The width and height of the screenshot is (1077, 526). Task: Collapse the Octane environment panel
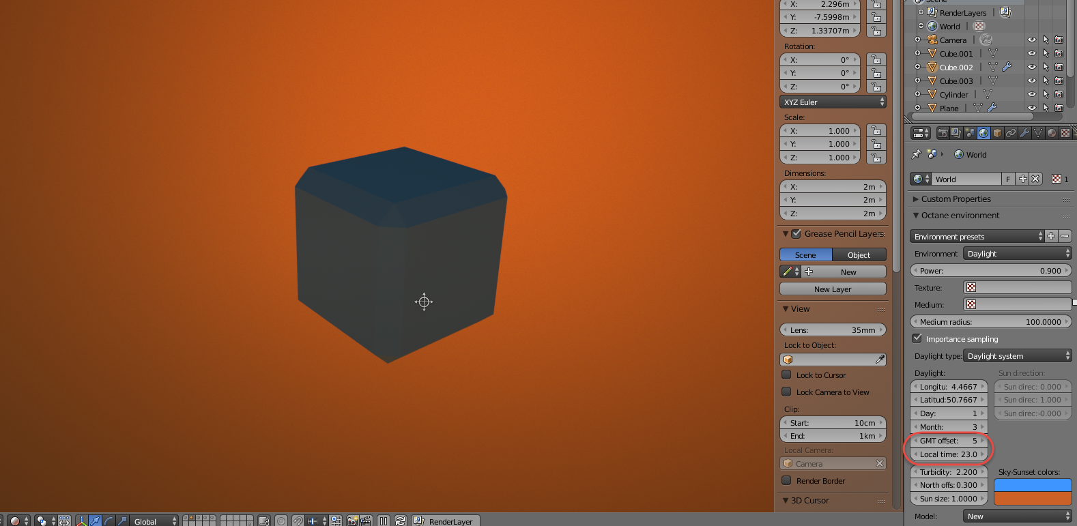point(916,215)
